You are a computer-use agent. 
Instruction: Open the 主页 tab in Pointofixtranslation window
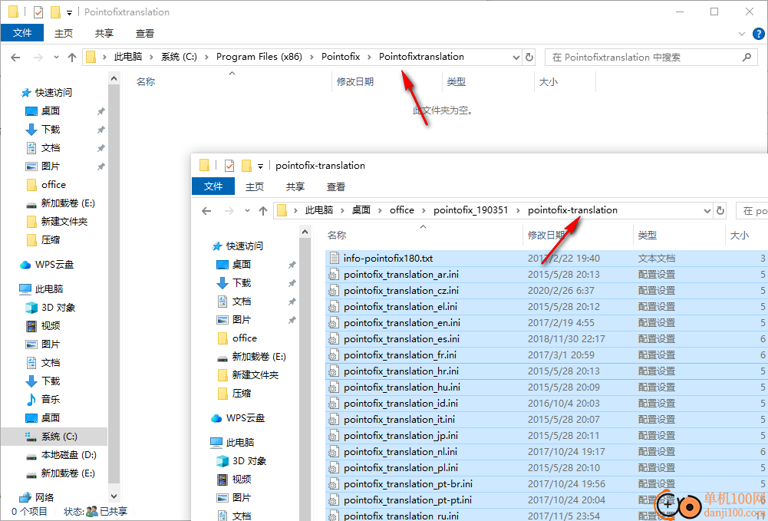point(63,33)
